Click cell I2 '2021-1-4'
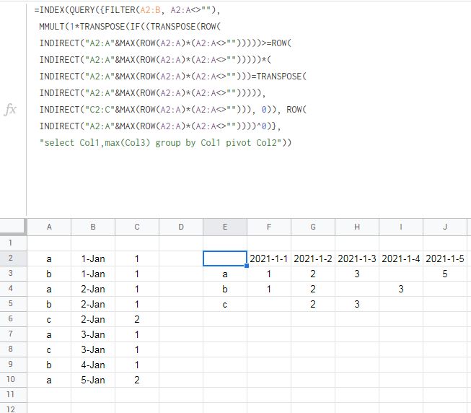This screenshot has width=471, height=413. point(401,258)
